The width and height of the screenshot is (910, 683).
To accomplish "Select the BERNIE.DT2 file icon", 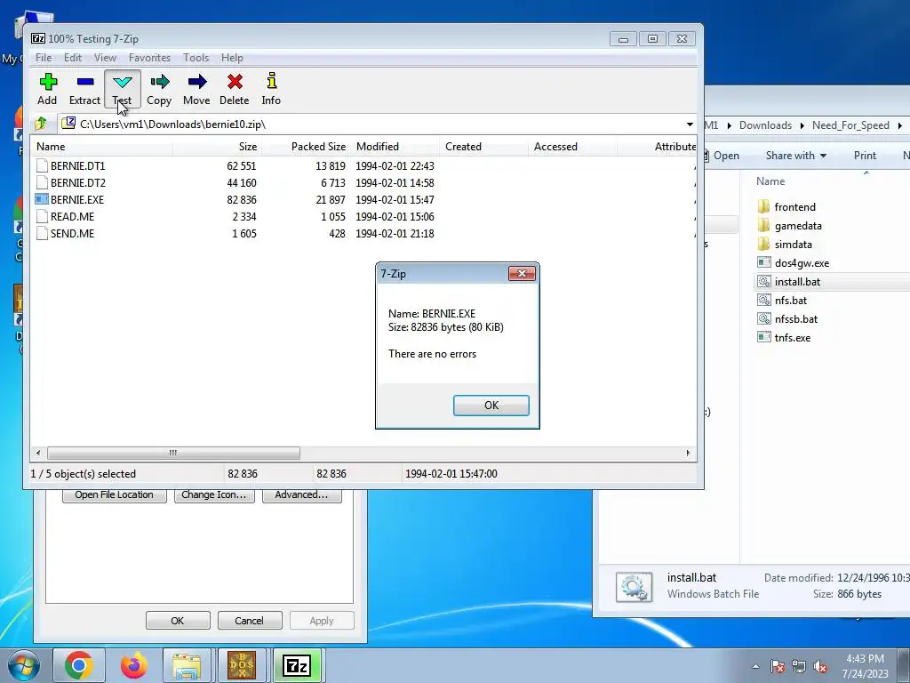I will [42, 182].
